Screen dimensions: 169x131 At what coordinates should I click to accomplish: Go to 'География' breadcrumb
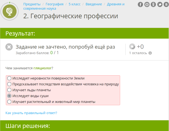[54, 4]
